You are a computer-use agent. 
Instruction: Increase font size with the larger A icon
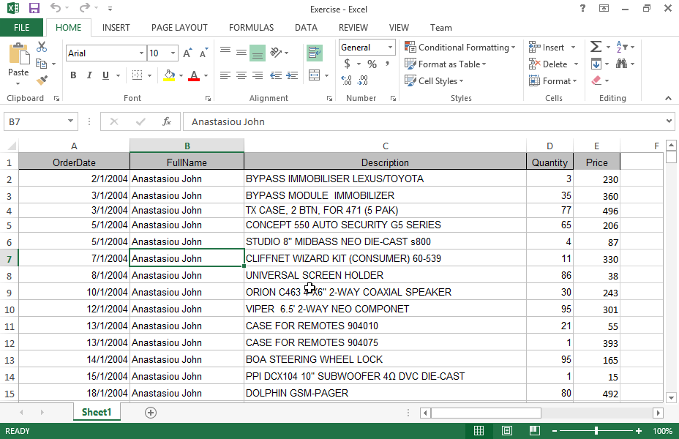click(x=188, y=53)
